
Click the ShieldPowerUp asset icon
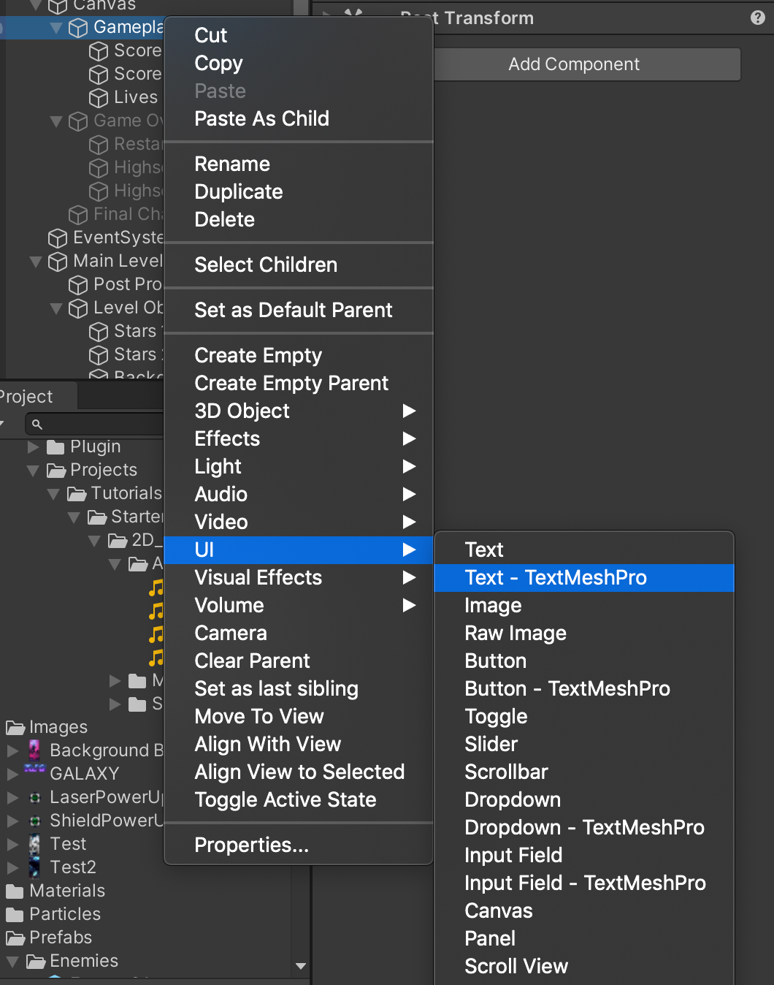[34, 820]
